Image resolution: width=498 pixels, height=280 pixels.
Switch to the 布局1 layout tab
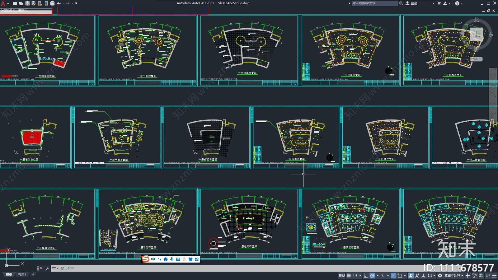(x=22, y=274)
